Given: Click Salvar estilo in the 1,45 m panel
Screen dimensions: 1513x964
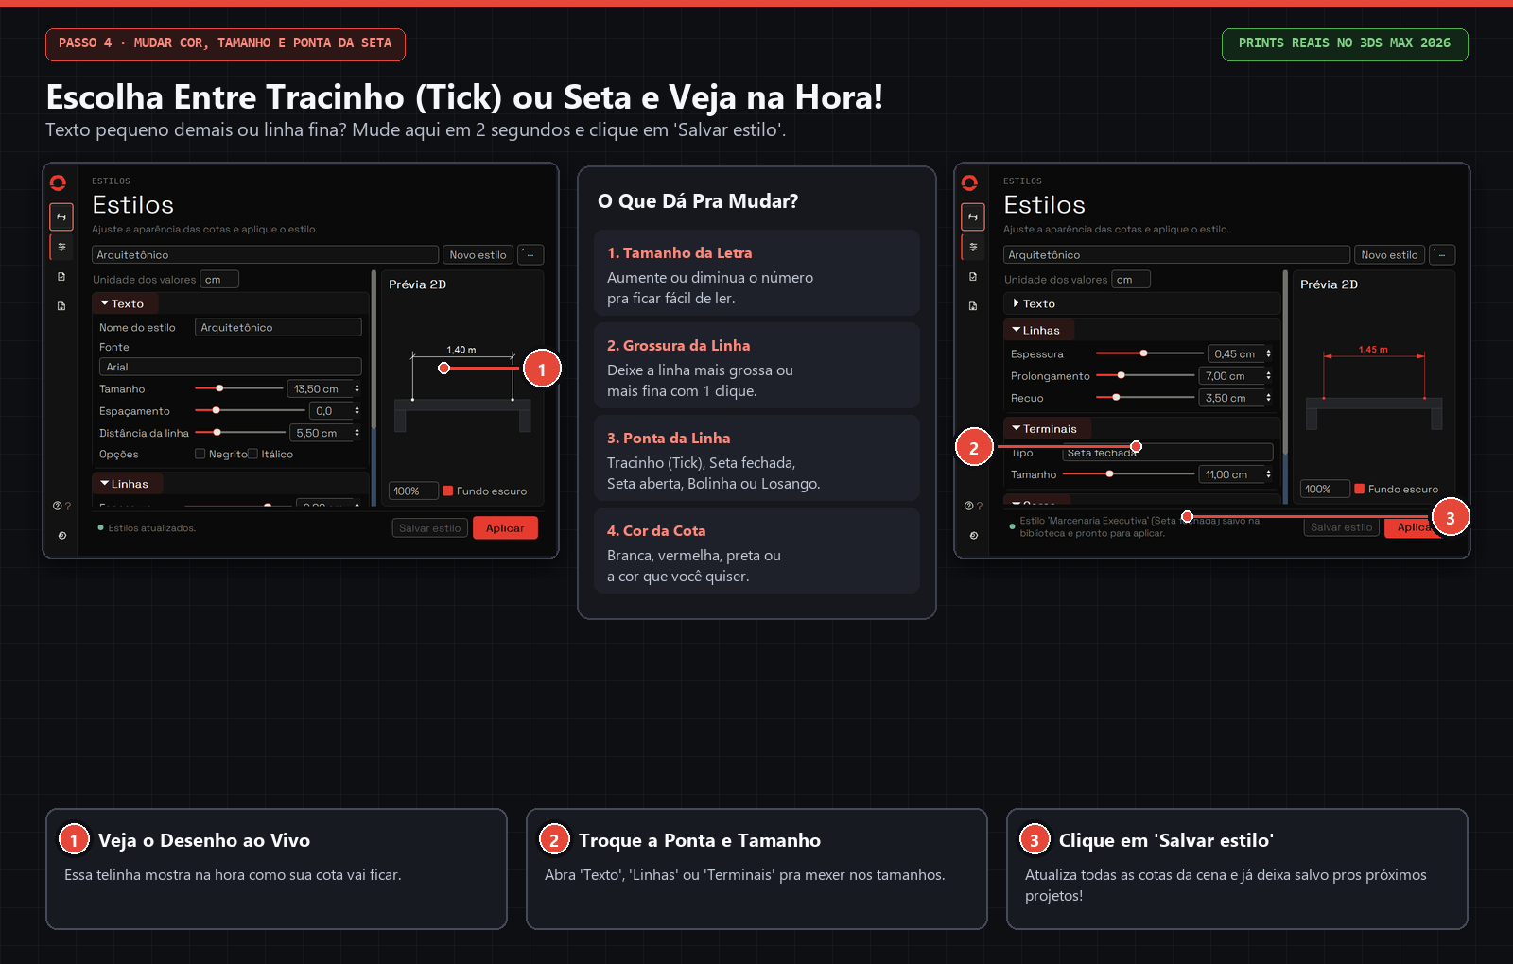Looking at the screenshot, I should pyautogui.click(x=1341, y=527).
